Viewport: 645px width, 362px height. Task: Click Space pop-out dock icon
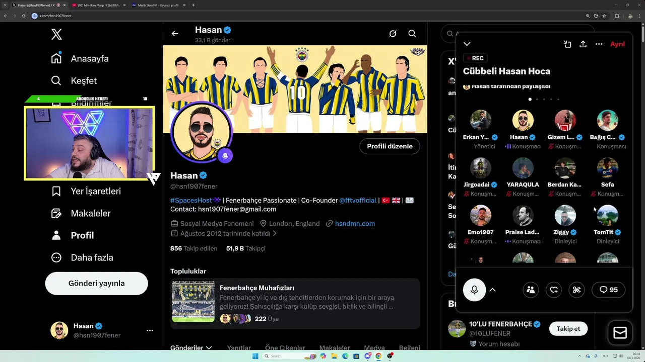(567, 44)
